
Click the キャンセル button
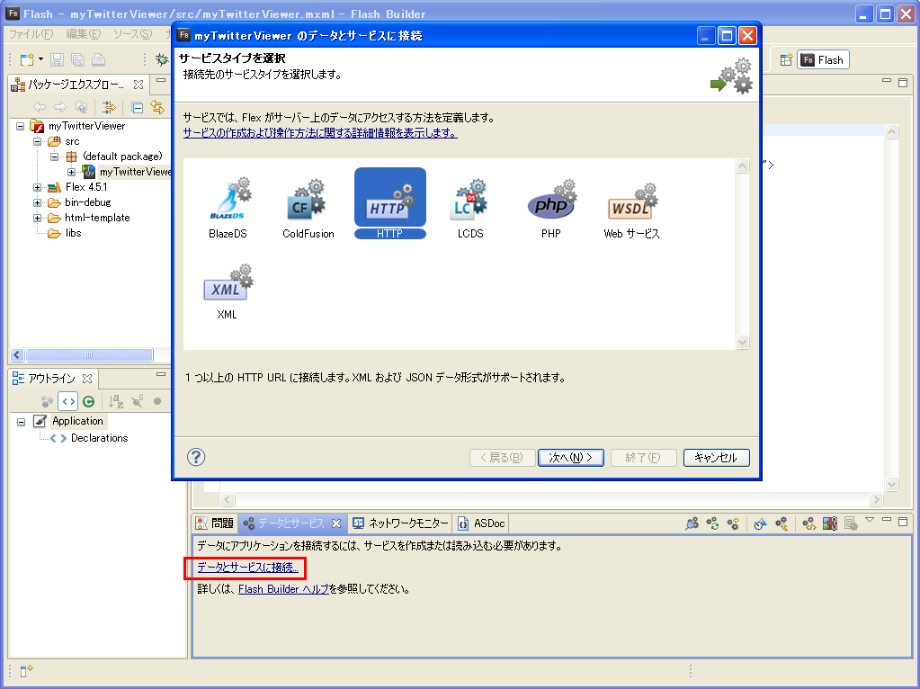717,458
